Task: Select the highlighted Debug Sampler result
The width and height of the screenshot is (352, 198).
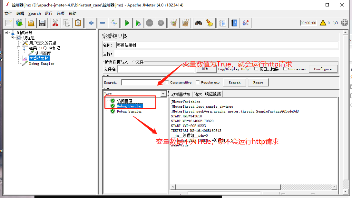Action: pyautogui.click(x=129, y=106)
